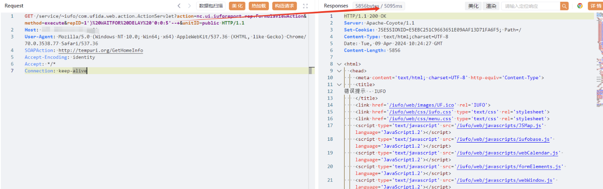
Task: Click the orange search icon in Responses
Action: (564, 6)
